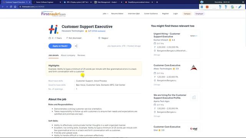
Task: Open Resume Maker from navigation
Action: pos(117,14)
